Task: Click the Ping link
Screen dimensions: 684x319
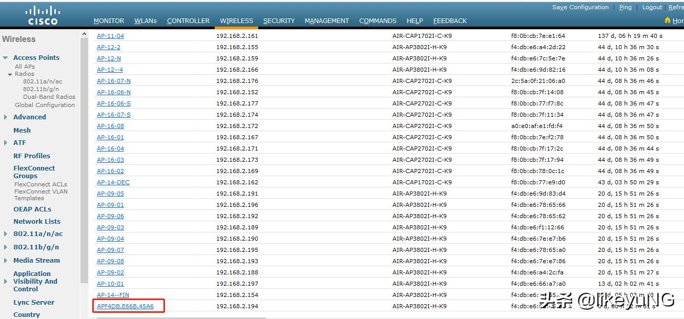Action: (x=625, y=7)
